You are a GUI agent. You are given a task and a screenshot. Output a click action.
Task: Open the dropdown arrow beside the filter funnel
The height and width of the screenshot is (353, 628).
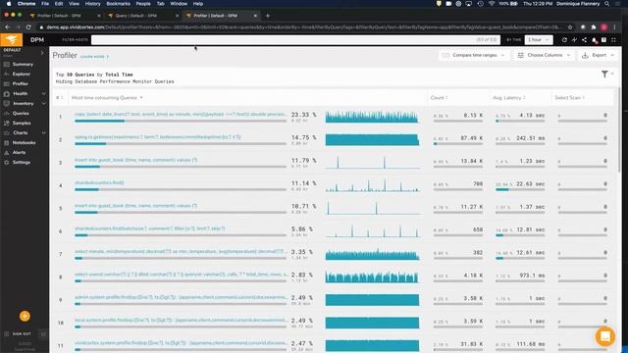pos(612,75)
